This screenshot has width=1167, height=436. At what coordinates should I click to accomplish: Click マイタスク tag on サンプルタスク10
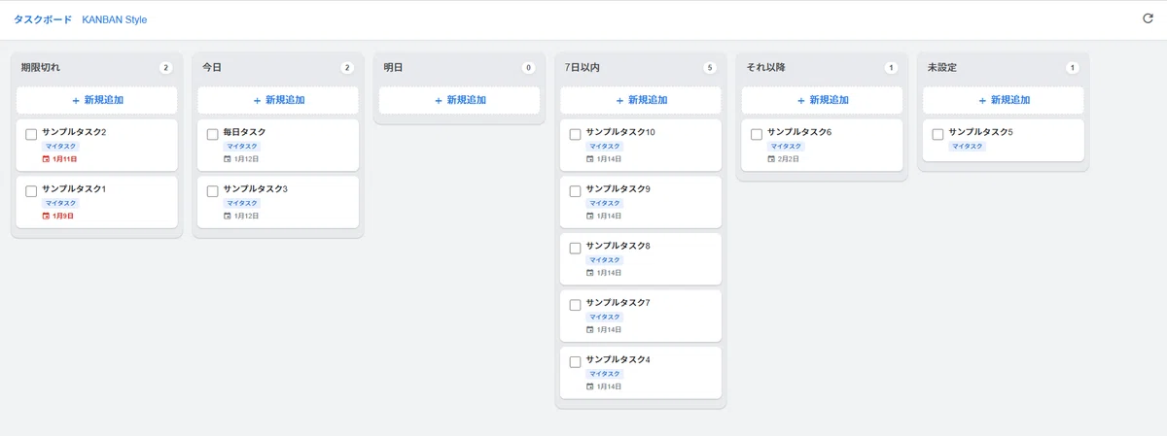pyautogui.click(x=605, y=146)
